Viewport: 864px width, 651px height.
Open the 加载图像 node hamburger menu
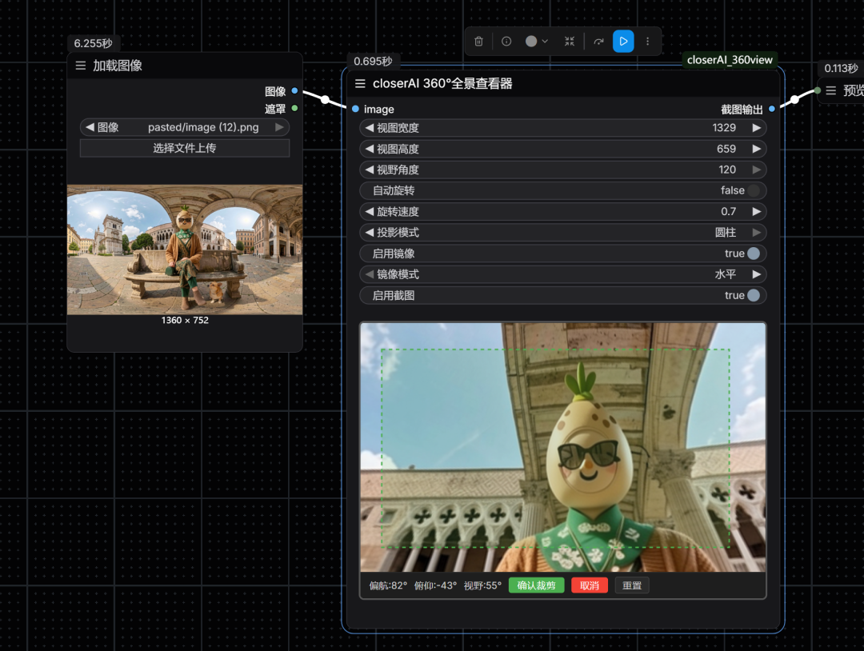[x=81, y=66]
